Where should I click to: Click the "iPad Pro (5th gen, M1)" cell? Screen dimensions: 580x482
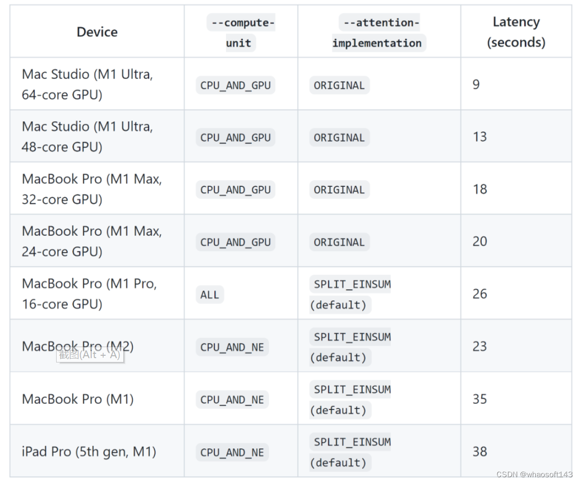(89, 452)
